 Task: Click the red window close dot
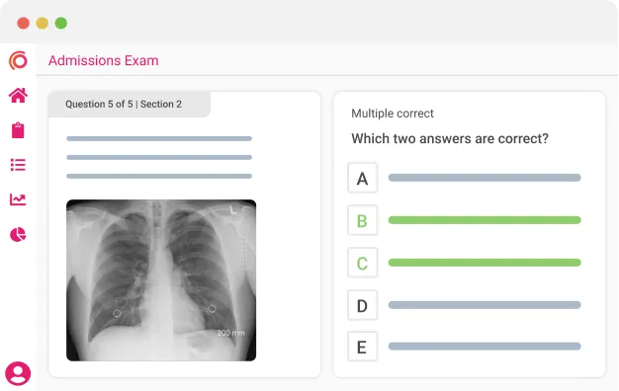(24, 24)
